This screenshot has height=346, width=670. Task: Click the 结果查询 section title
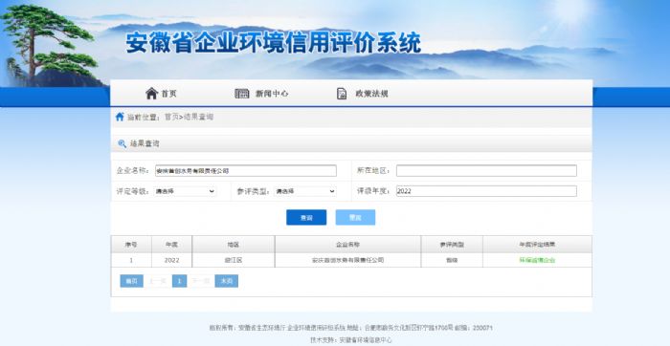(145, 143)
